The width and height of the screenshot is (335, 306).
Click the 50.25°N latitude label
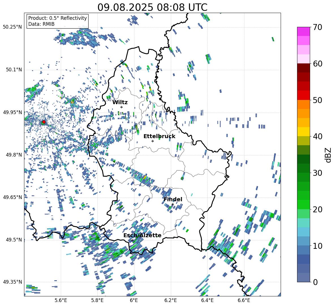click(x=12, y=27)
